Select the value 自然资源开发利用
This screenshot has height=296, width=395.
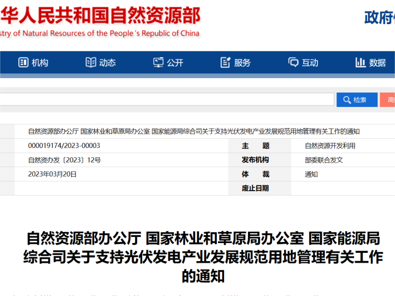[x=330, y=146]
